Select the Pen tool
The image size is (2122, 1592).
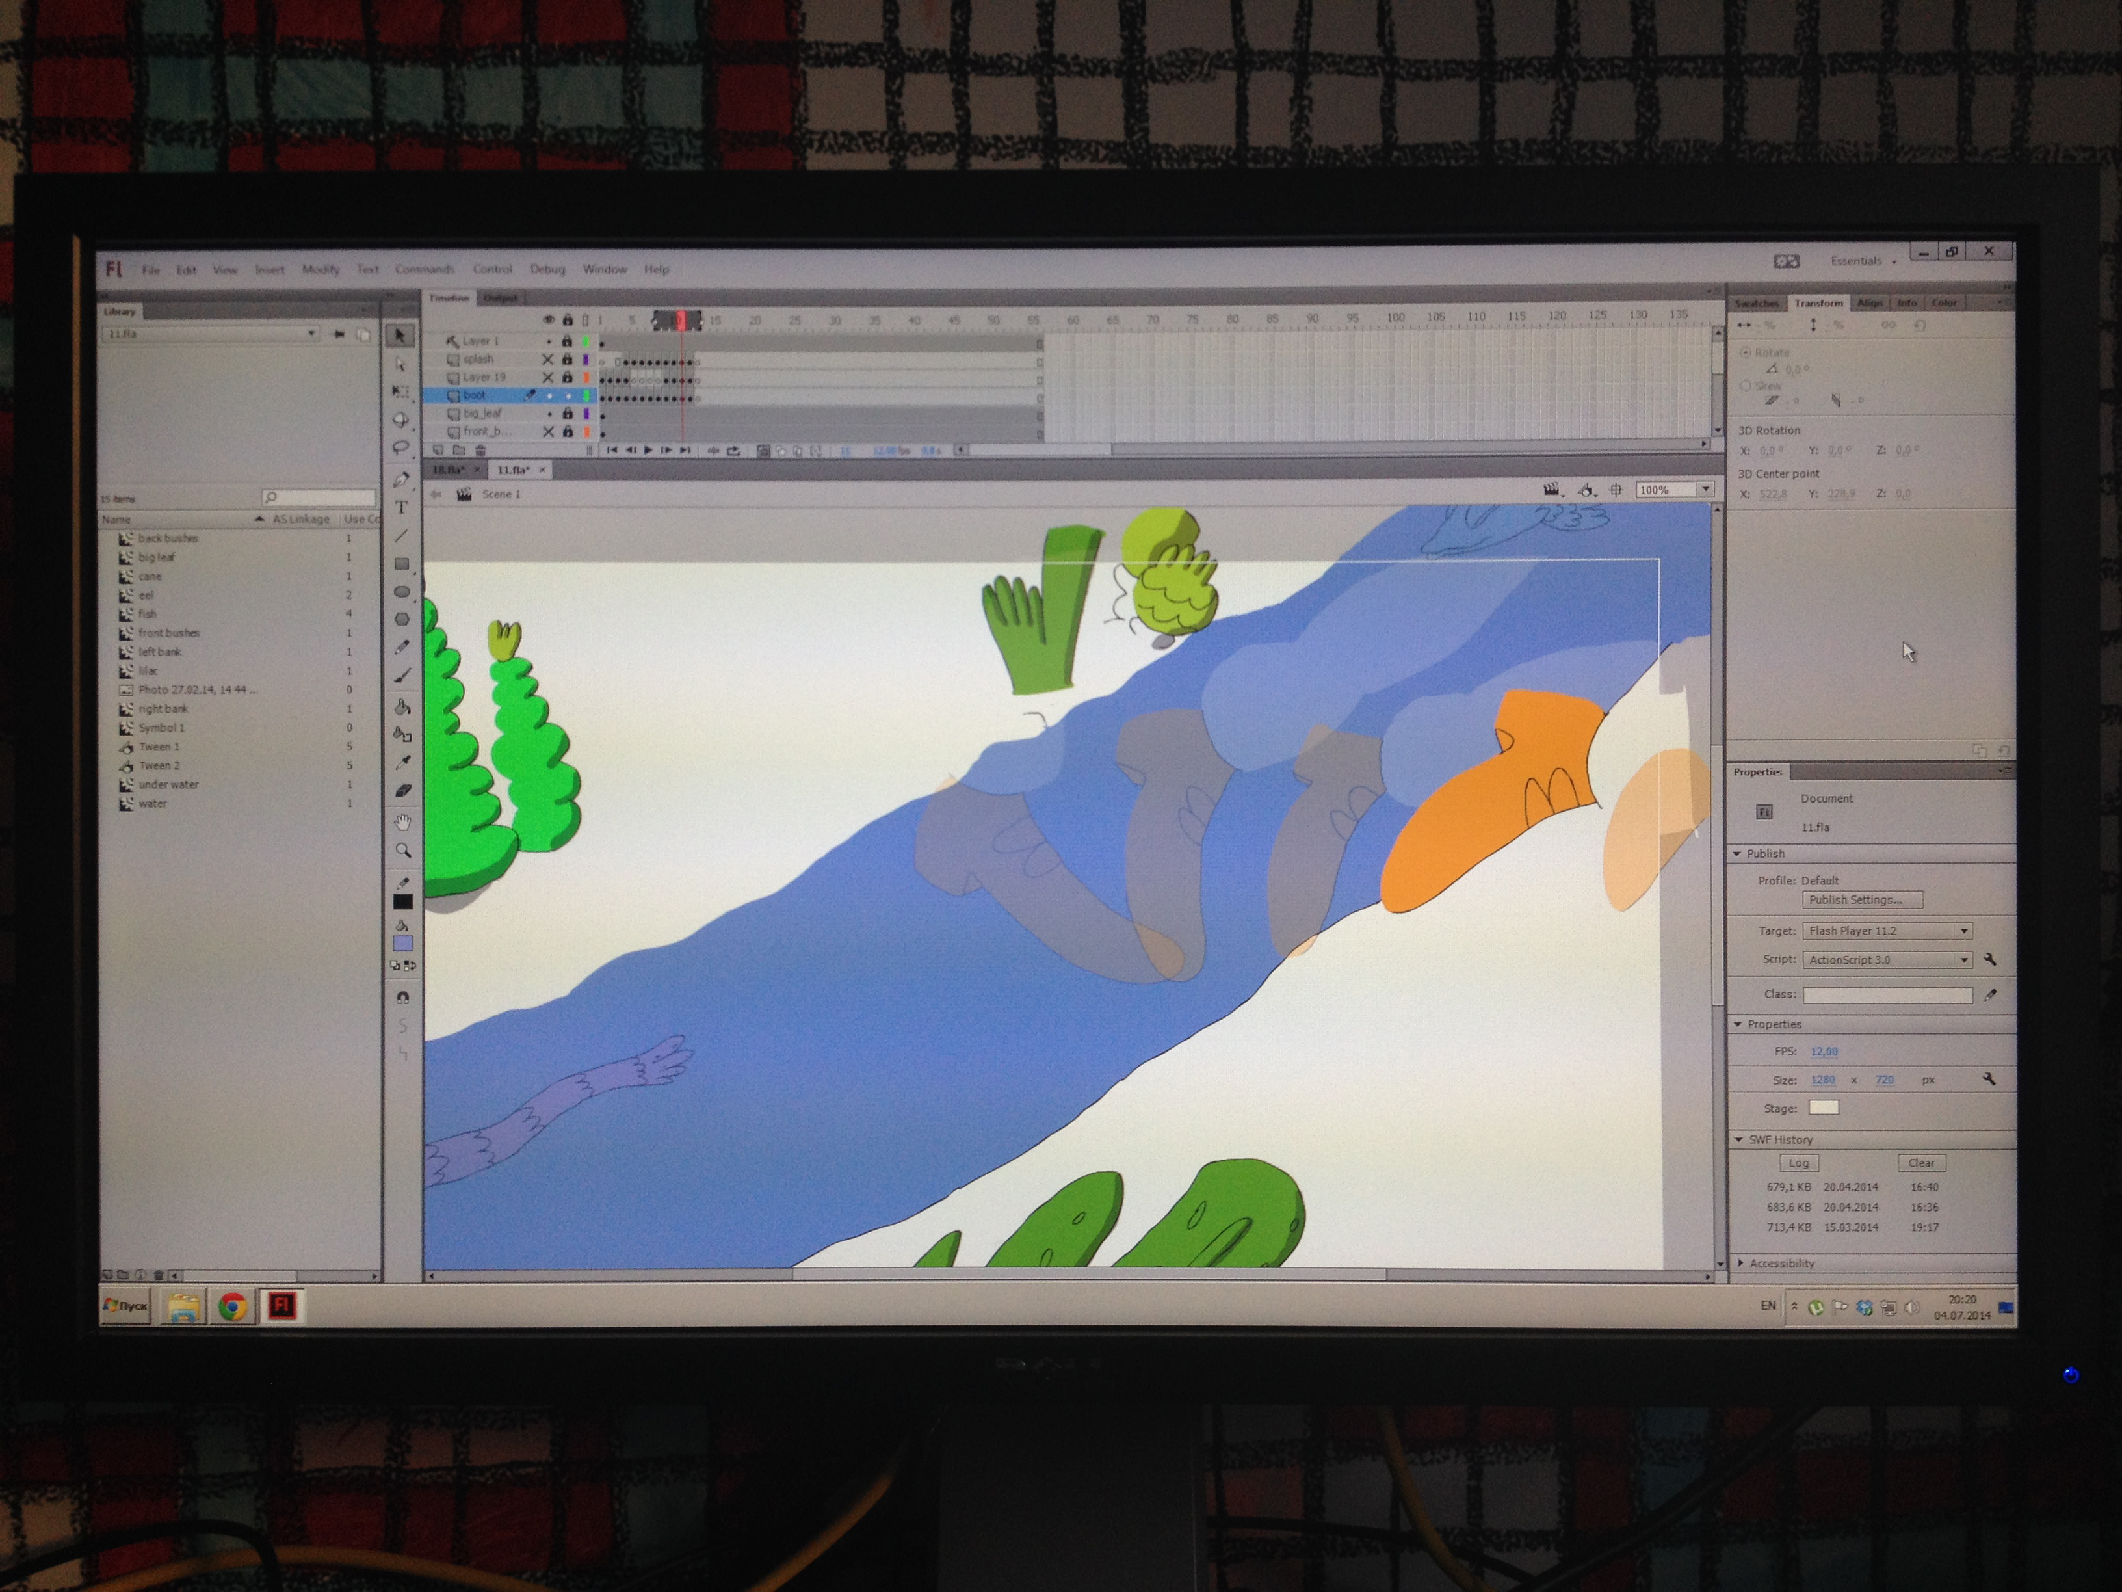pos(401,479)
